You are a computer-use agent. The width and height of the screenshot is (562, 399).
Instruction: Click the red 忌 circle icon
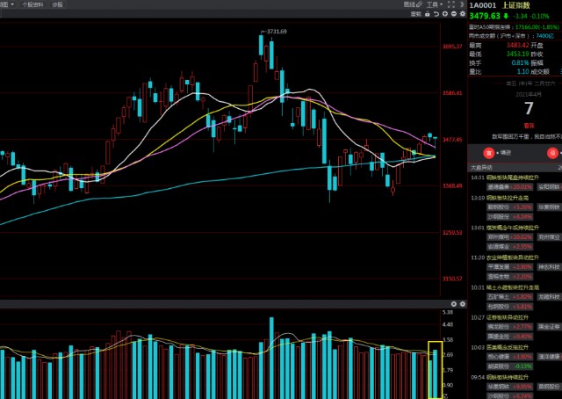551,153
